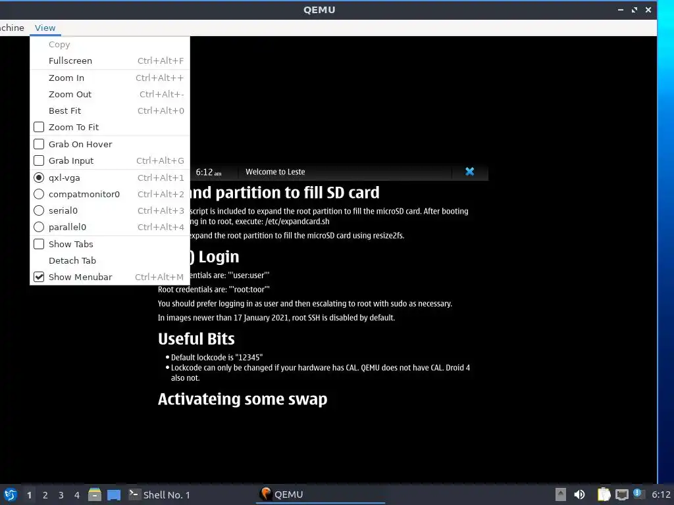This screenshot has width=674, height=505.
Task: Open the file manager taskbar icon
Action: click(95, 494)
